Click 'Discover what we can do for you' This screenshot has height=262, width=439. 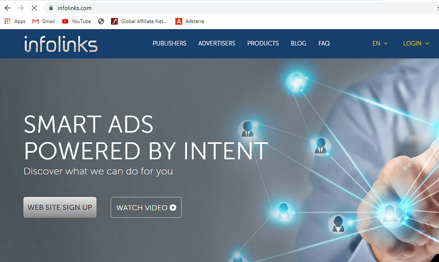pyautogui.click(x=98, y=171)
